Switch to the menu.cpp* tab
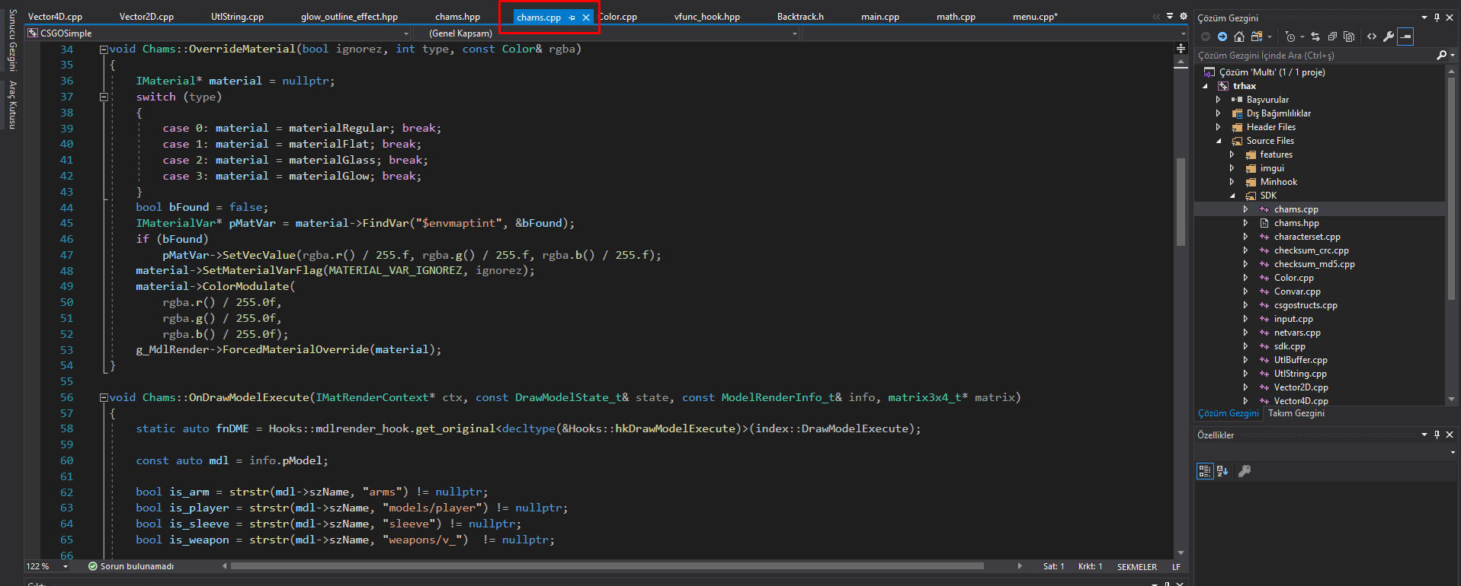The height and width of the screenshot is (586, 1461). pyautogui.click(x=1035, y=17)
